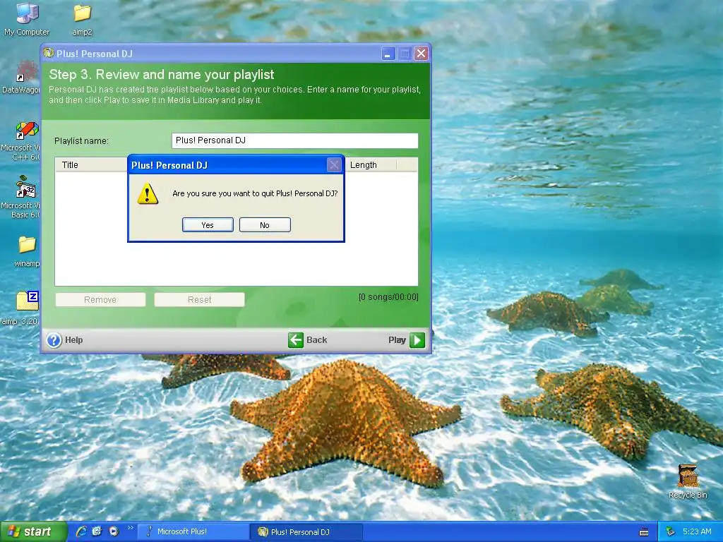
Task: Click the Personal DJ title bar icon
Action: click(49, 53)
